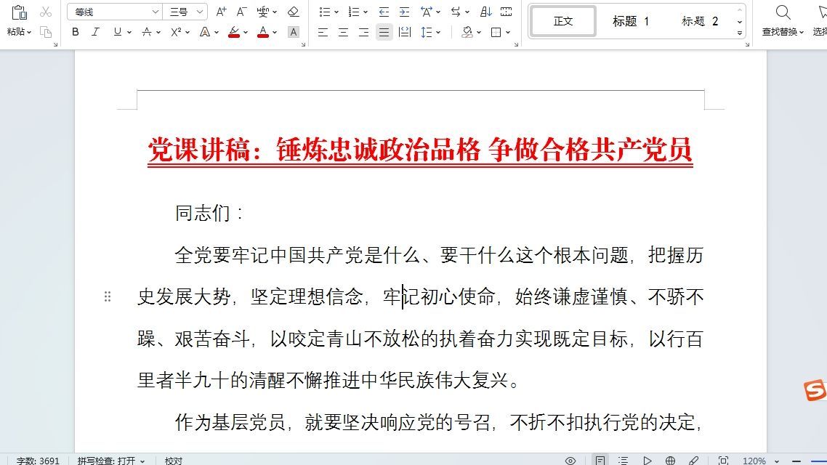Viewport: 827px width, 465px height.
Task: Click the distributed alignment icon
Action: tap(405, 32)
